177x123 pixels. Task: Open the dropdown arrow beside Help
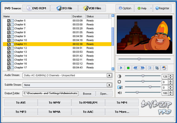[x=151, y=8]
